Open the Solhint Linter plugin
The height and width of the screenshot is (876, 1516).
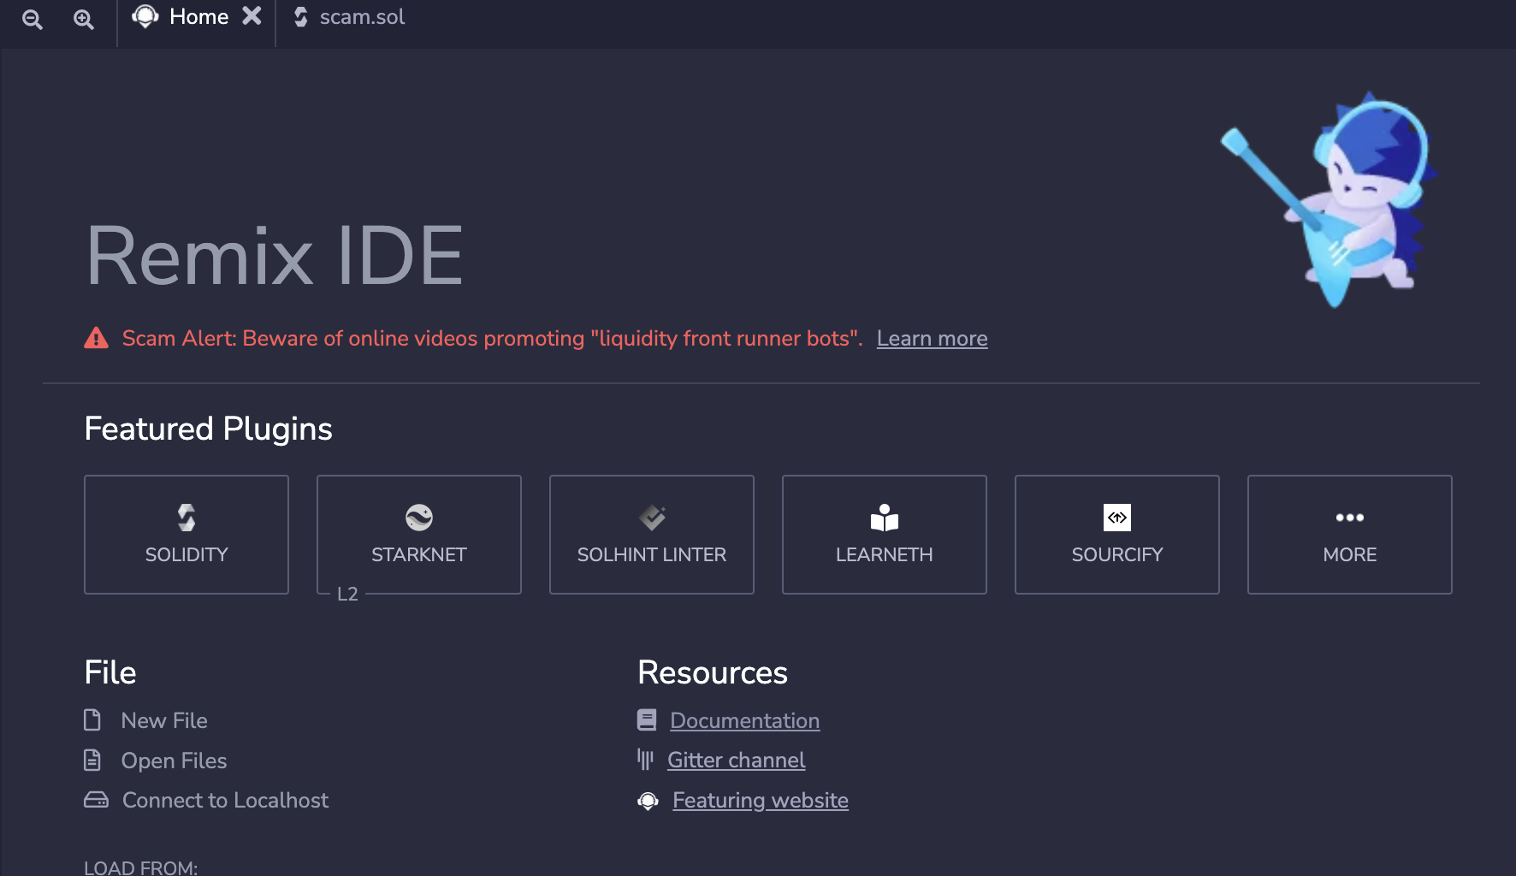click(652, 535)
